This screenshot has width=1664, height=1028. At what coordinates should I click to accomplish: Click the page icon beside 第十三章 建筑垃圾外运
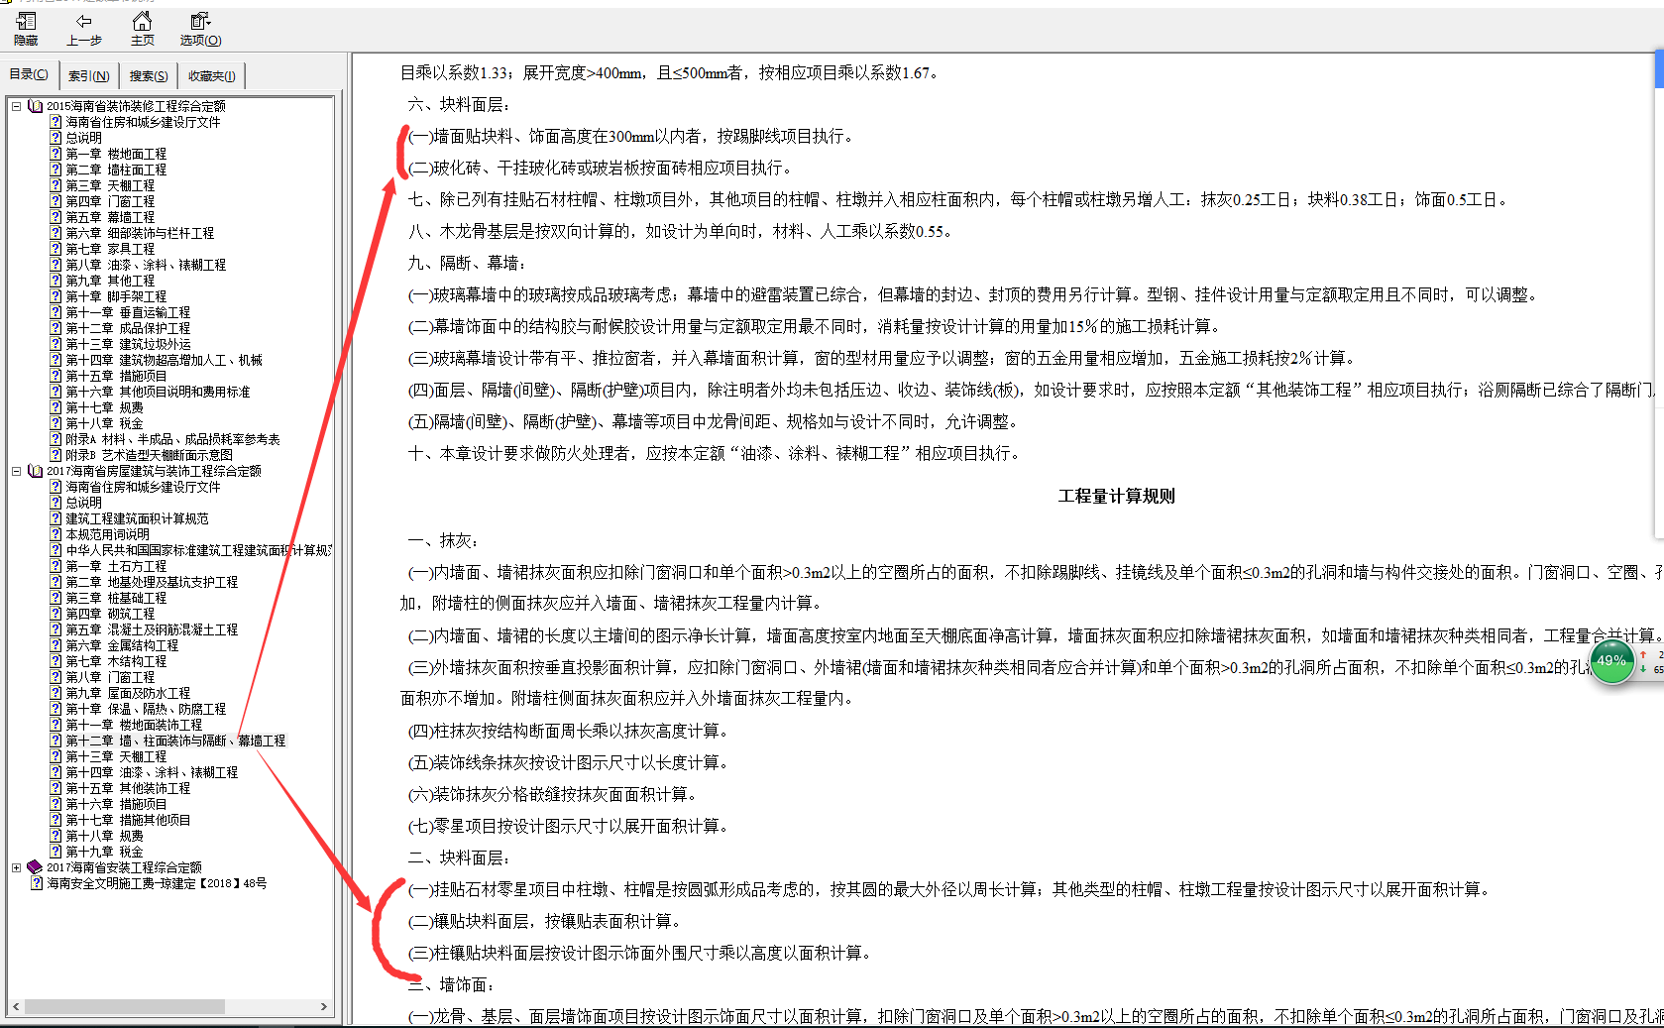[x=56, y=344]
